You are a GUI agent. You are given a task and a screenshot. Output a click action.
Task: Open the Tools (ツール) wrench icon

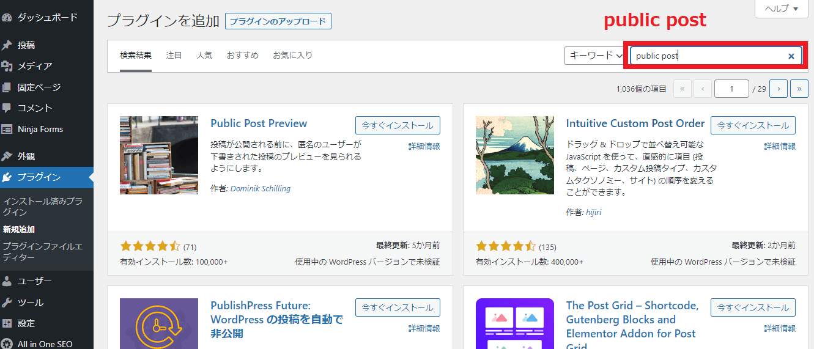click(x=7, y=303)
